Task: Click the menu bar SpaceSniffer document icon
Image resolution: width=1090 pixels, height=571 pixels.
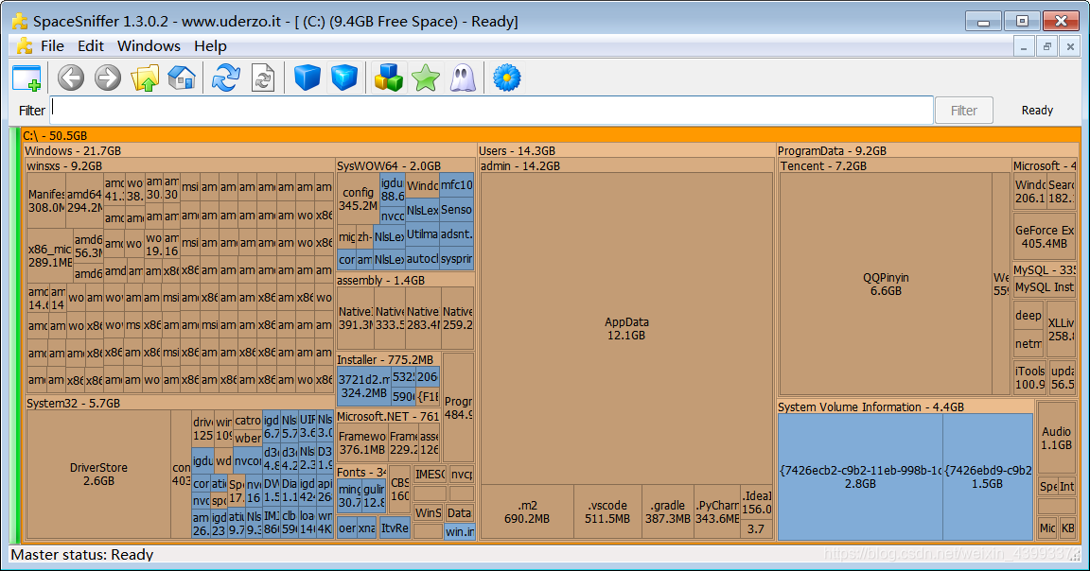Action: pos(25,45)
